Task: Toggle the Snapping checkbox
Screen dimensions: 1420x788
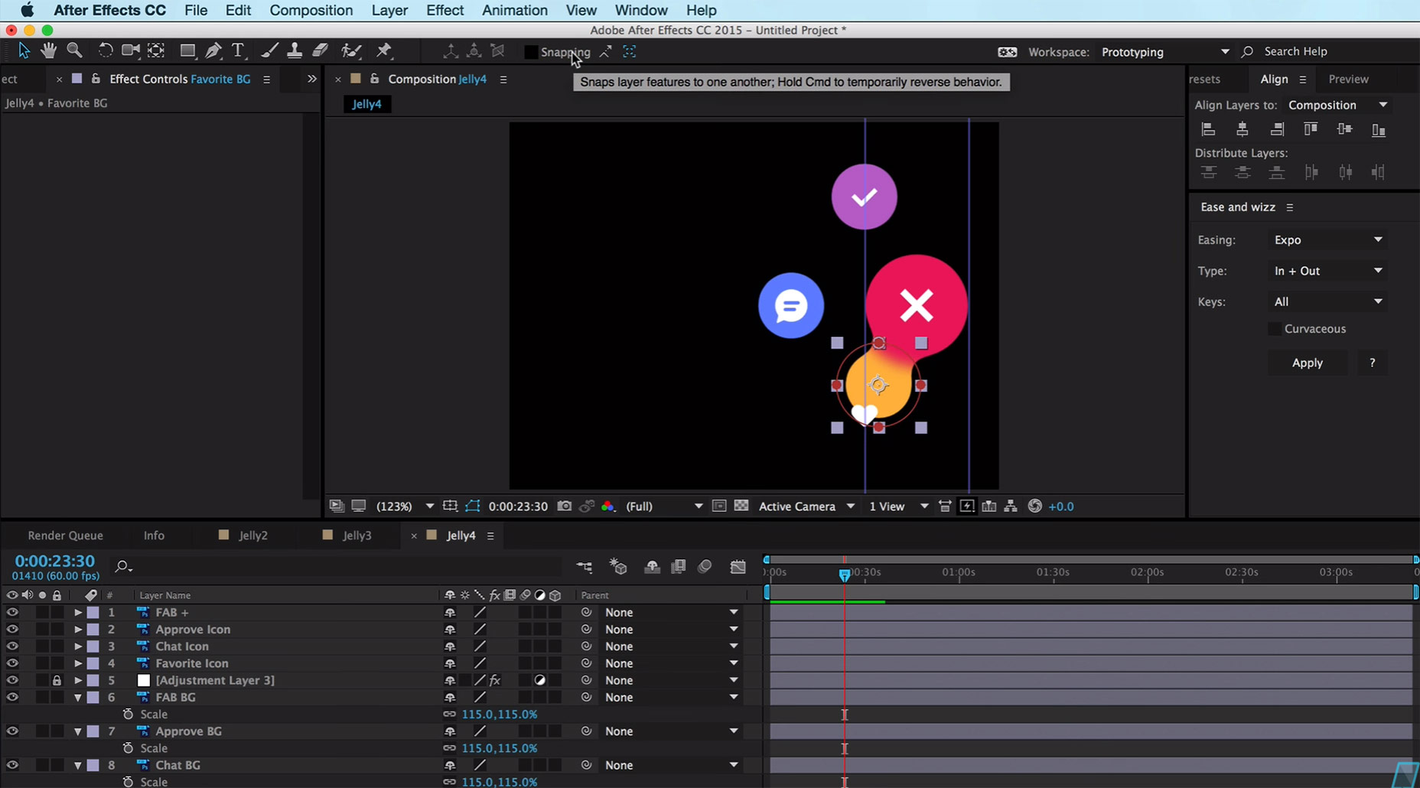Action: 531,52
